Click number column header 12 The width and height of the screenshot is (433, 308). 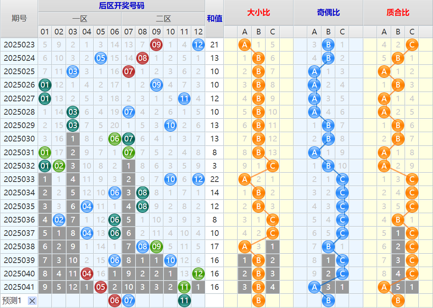(x=198, y=32)
